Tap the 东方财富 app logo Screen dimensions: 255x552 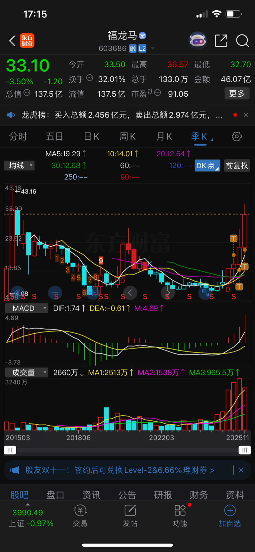27,41
